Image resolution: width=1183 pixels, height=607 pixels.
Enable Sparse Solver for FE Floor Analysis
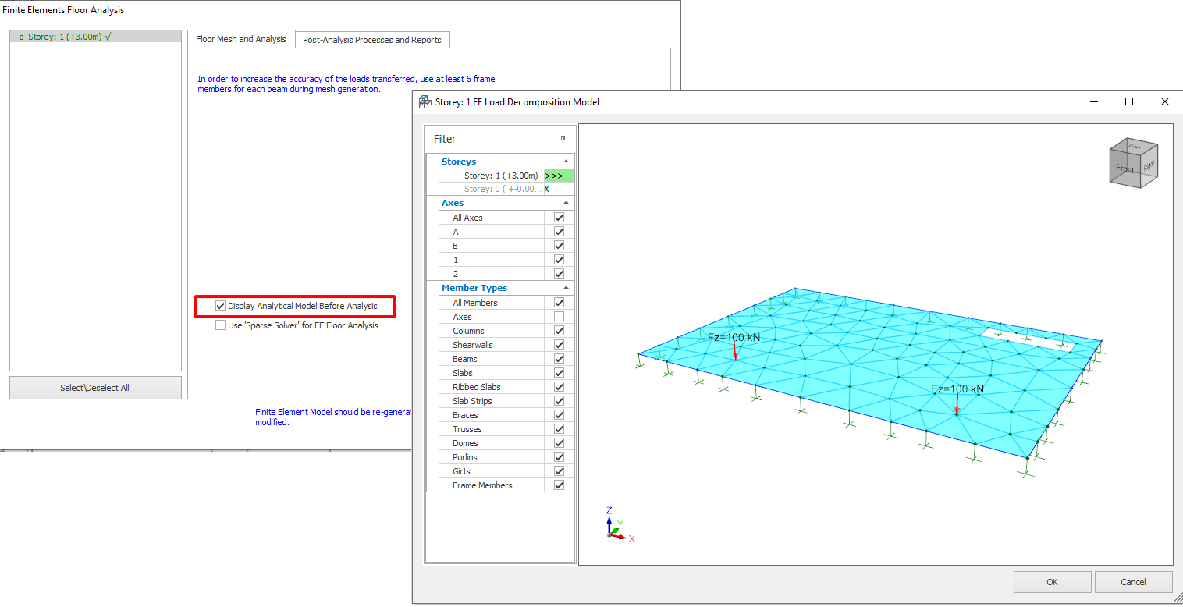221,325
